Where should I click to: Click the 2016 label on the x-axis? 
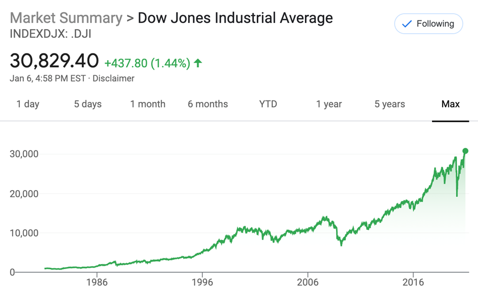(x=413, y=282)
